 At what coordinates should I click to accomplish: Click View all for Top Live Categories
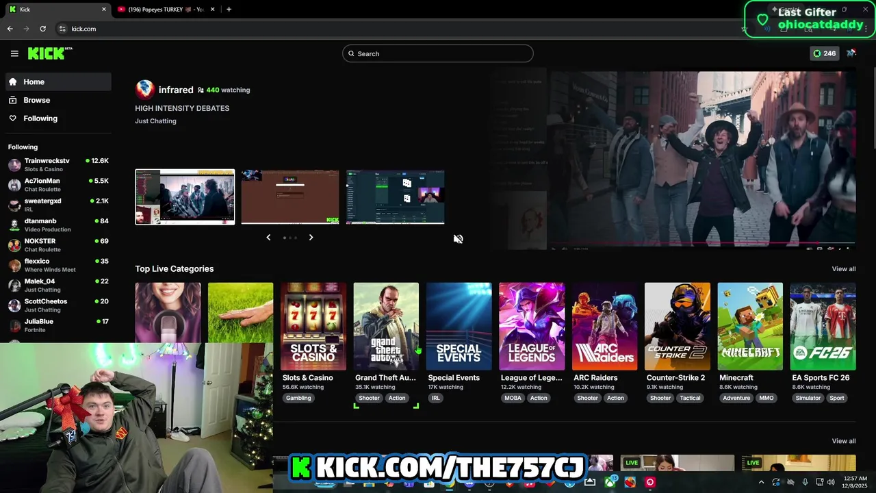click(844, 269)
